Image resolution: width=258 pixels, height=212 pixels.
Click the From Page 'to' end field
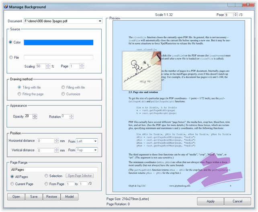point(83,184)
